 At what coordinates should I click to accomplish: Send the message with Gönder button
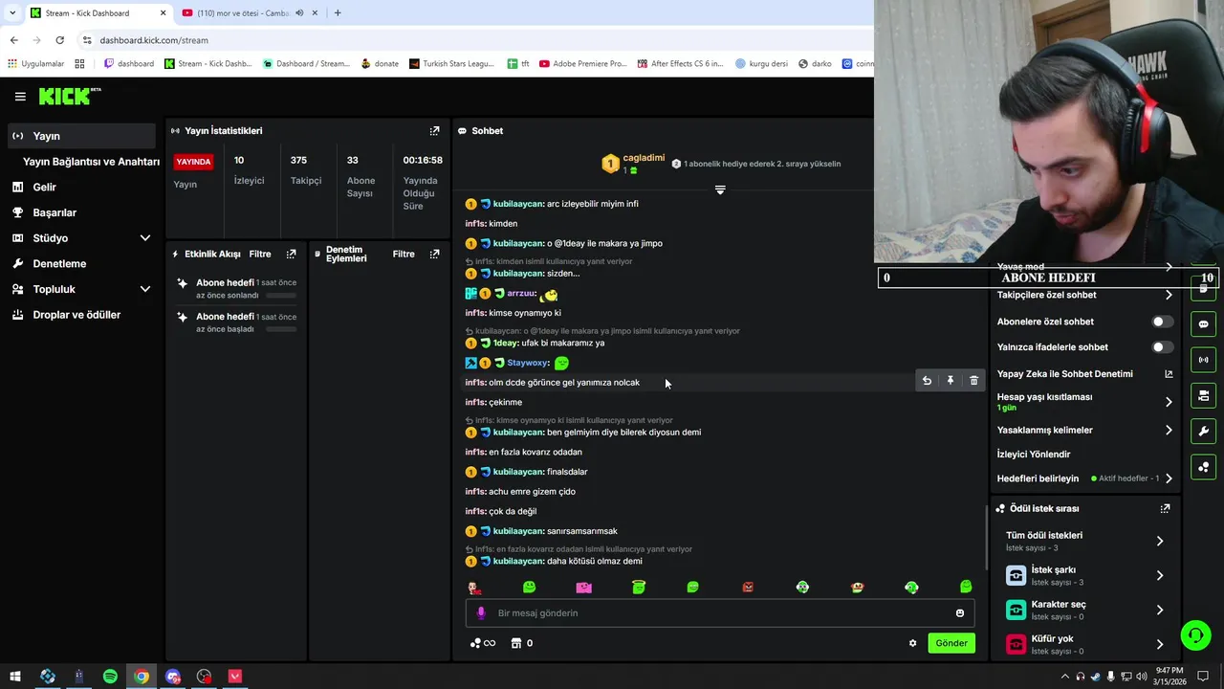tap(951, 643)
